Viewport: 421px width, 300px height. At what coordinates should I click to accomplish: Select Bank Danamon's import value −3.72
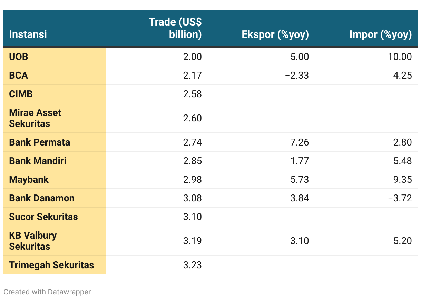coord(400,198)
